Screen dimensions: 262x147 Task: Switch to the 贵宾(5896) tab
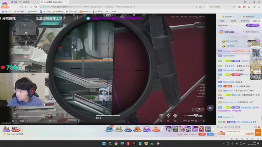coord(245,21)
